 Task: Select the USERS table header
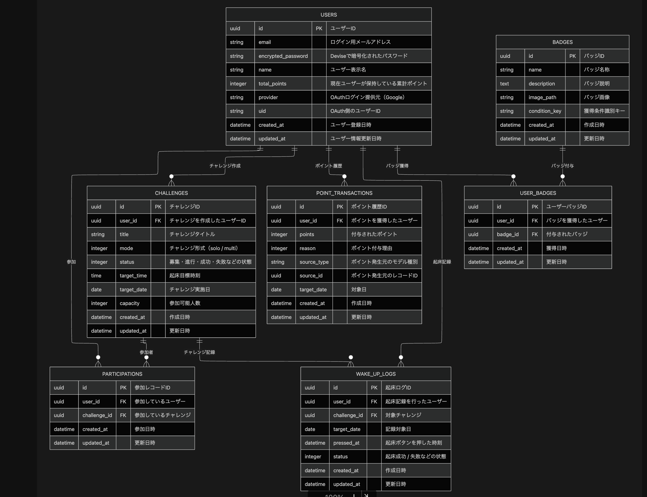point(328,15)
